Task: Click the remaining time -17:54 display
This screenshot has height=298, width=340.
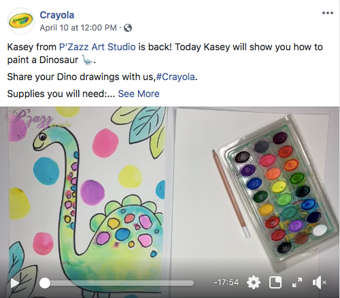Action: point(226,282)
